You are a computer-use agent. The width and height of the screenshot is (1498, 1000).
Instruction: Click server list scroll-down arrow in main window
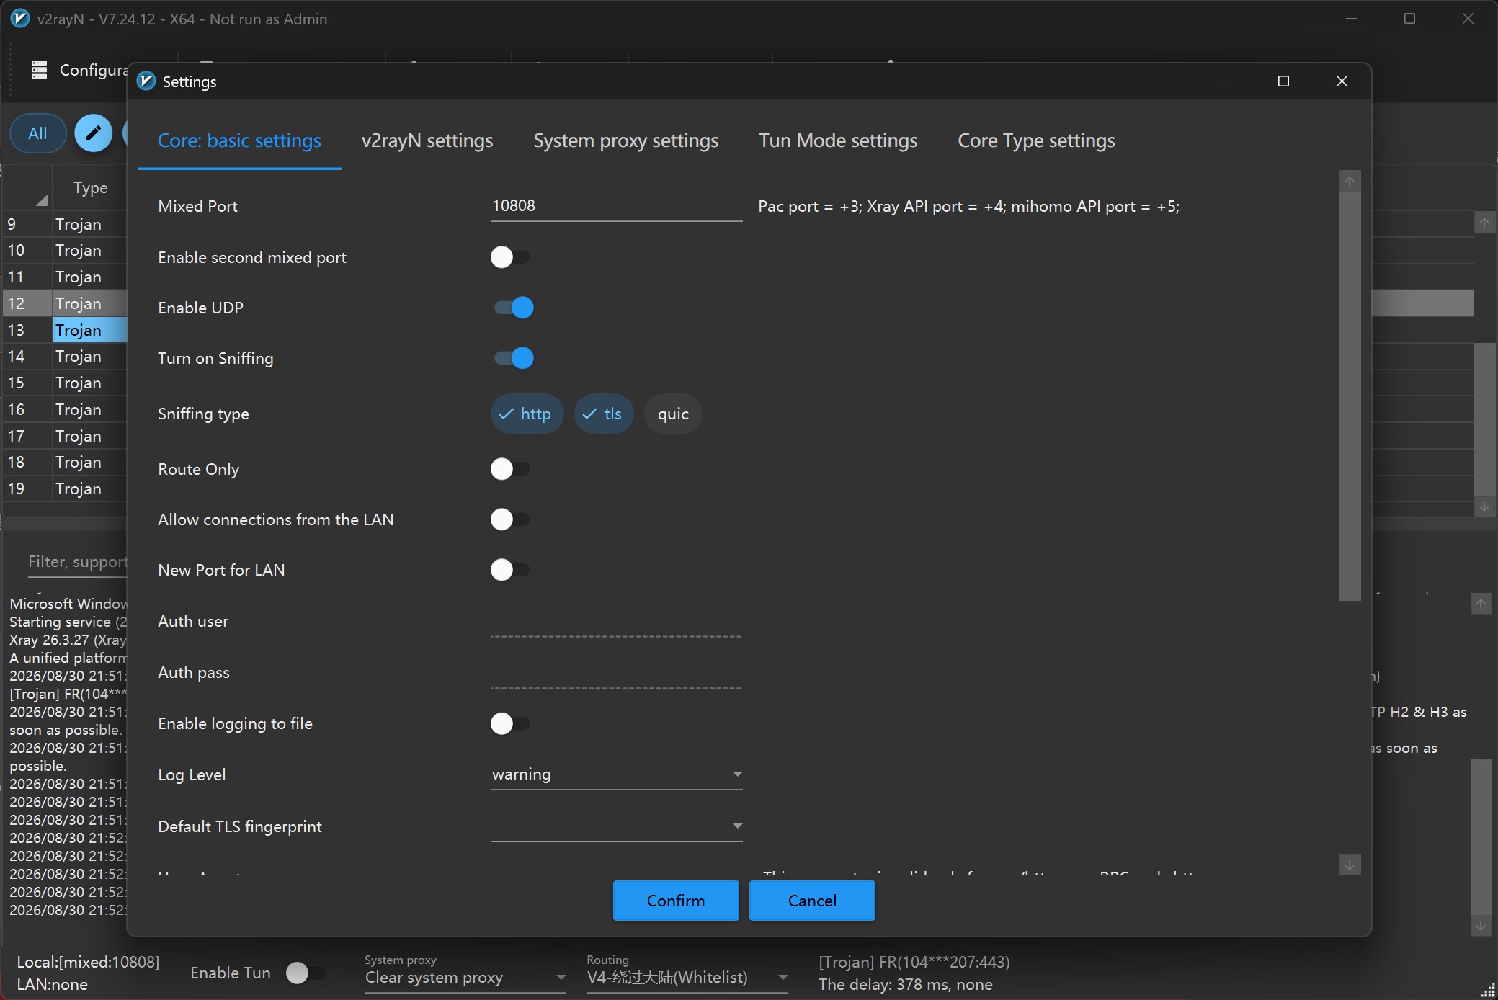pyautogui.click(x=1484, y=506)
